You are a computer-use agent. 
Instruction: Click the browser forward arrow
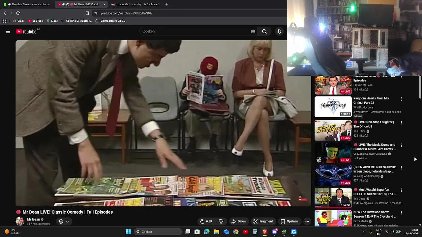[11, 13]
